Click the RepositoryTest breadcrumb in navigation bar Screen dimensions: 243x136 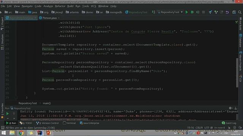click(136, 12)
